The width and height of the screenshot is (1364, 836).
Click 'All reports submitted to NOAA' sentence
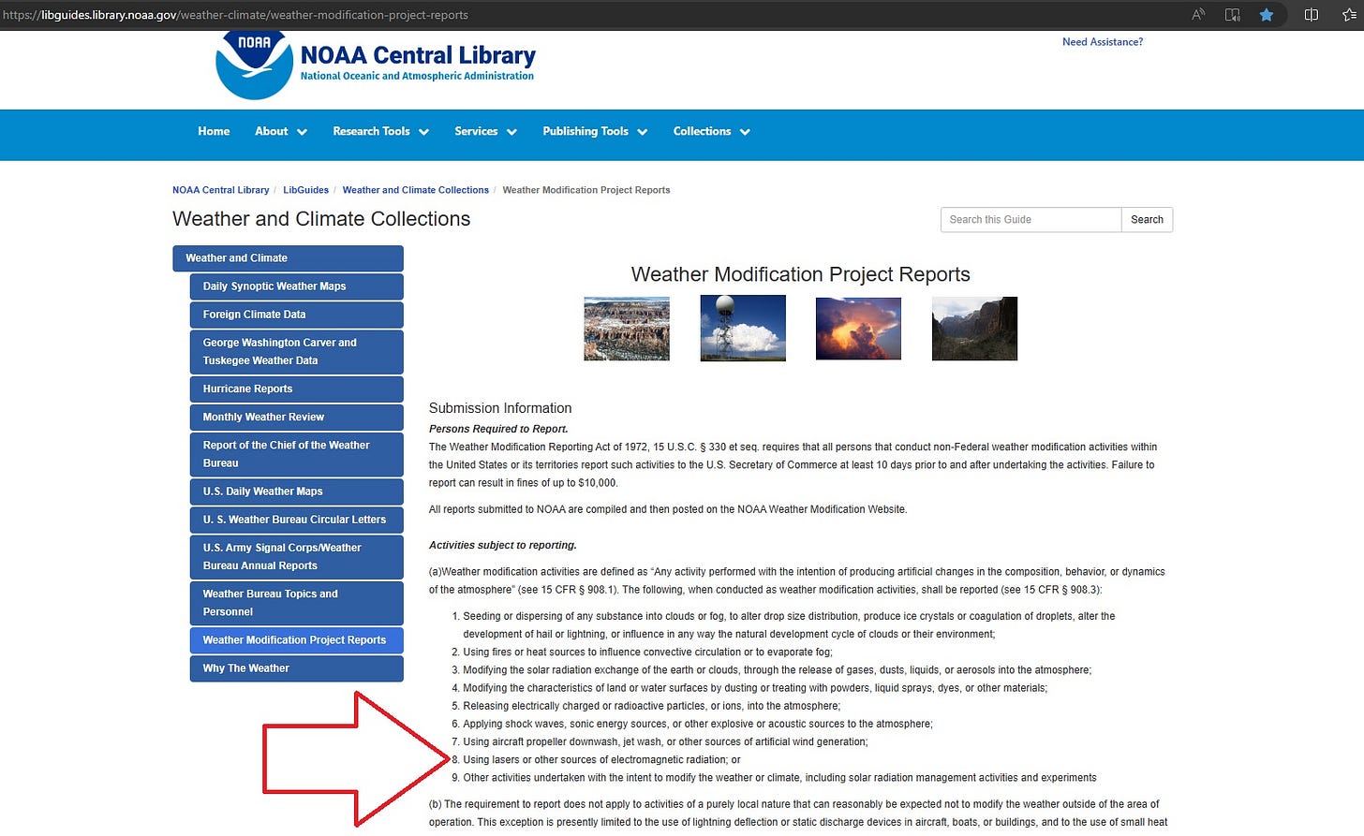click(x=668, y=509)
